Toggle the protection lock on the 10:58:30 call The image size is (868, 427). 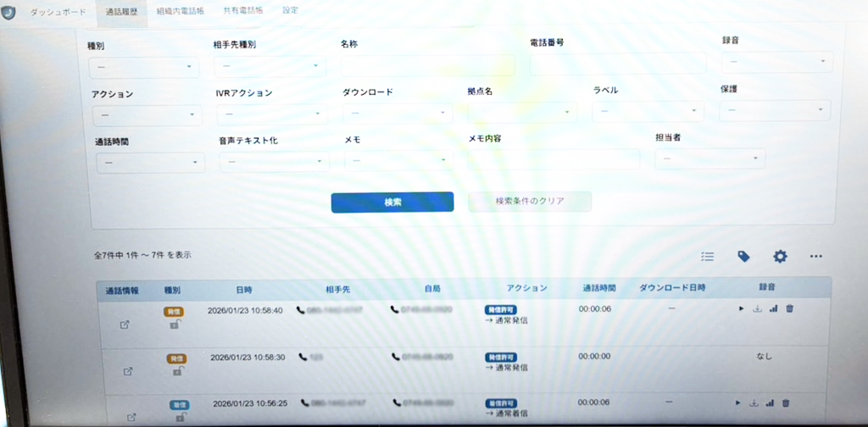[x=177, y=371]
